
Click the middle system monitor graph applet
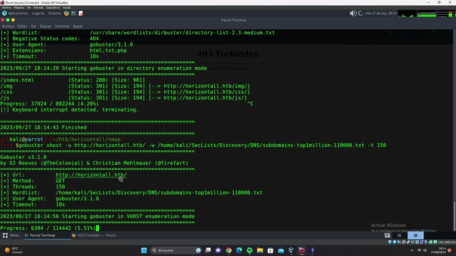click(427, 14)
